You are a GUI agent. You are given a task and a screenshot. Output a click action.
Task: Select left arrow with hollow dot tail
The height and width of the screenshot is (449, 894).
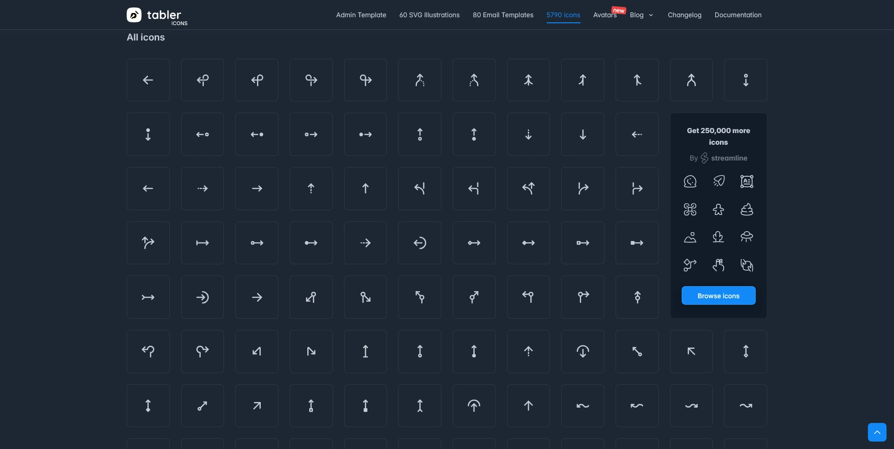pos(203,134)
